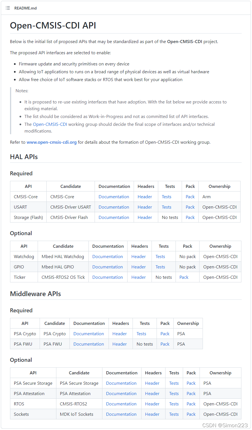Open Tests link for USART row
The width and height of the screenshot is (252, 430).
coord(166,207)
